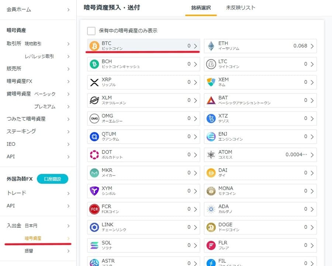The width and height of the screenshot is (332, 266).
Task: Select the 銘柄選択 tab
Action: click(200, 7)
